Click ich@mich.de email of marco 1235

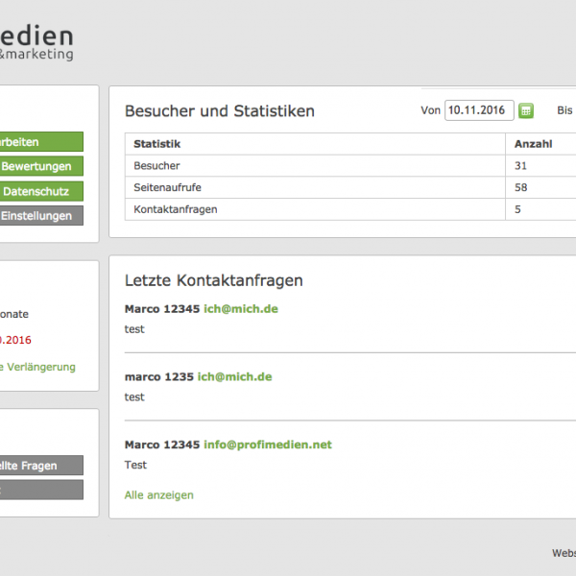pos(234,377)
